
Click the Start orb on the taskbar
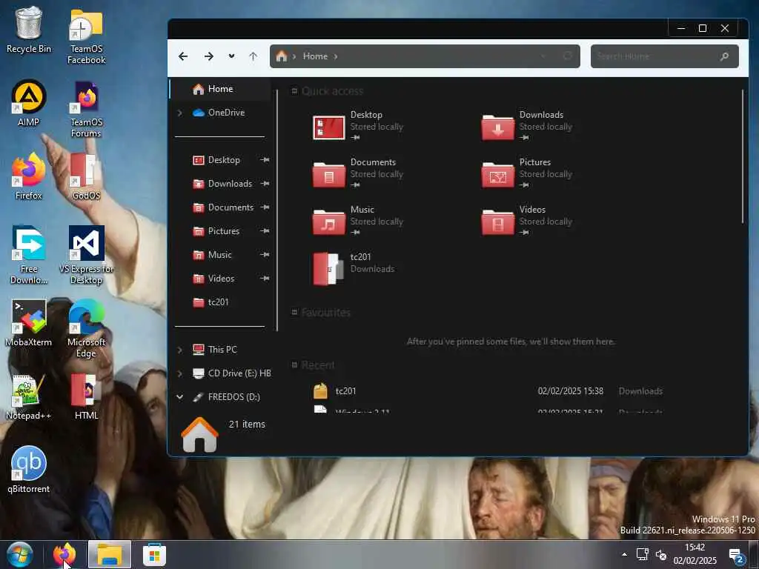[20, 554]
